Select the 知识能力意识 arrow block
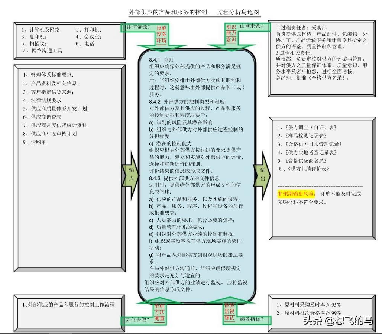Viewport: 382px width, 334px height. click(x=231, y=33)
